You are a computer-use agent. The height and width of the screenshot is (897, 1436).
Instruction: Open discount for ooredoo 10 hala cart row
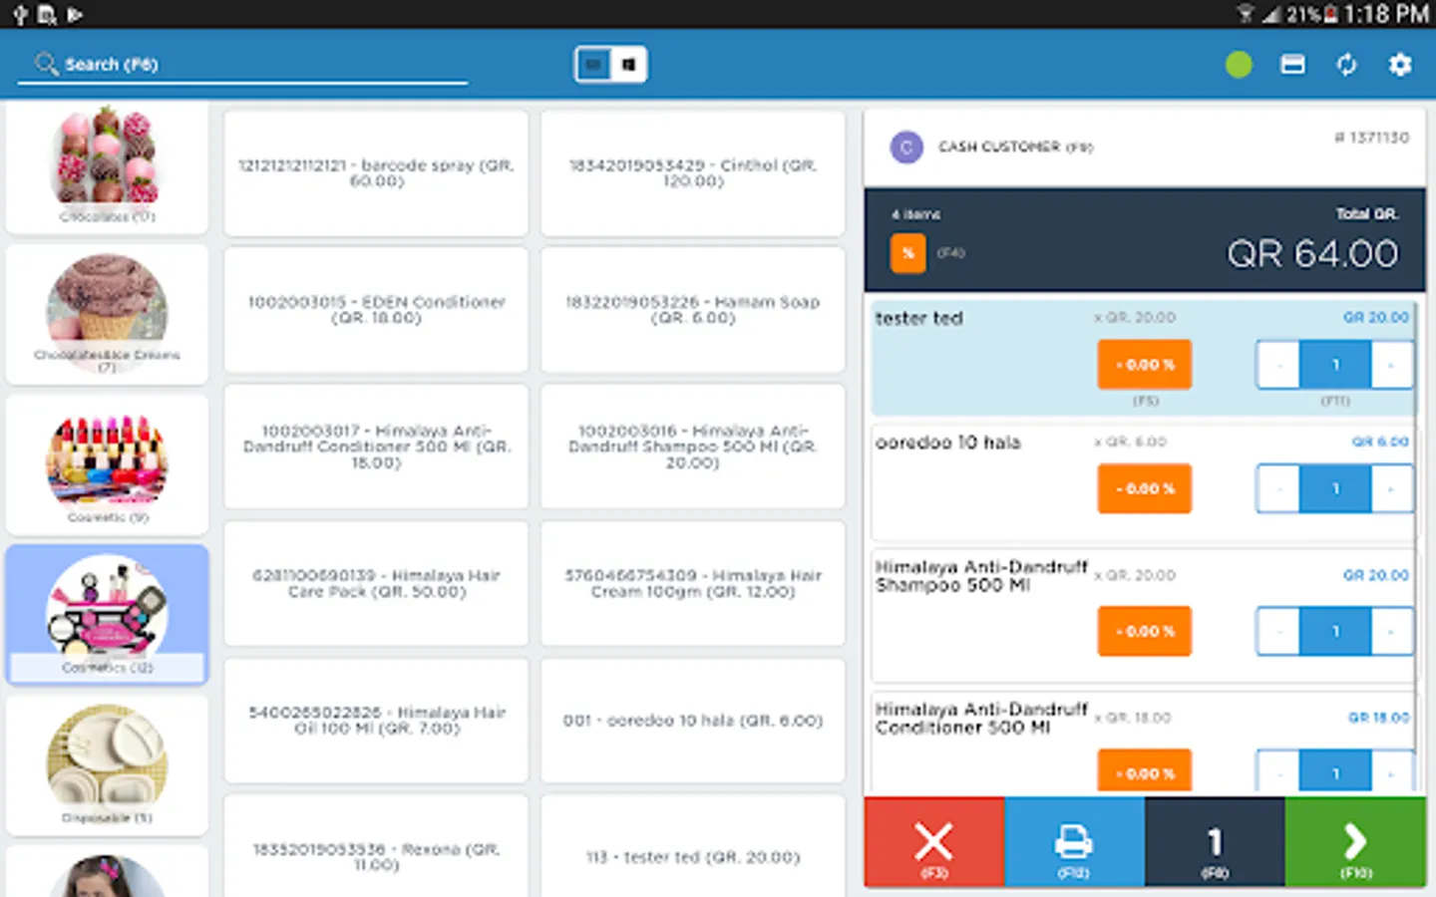click(x=1144, y=488)
